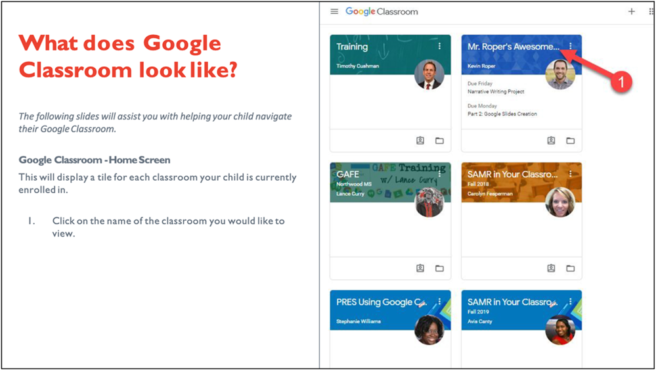Click the teacher name Stephanie Williams
Image resolution: width=656 pixels, height=370 pixels.
click(x=359, y=321)
